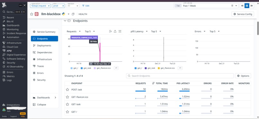This screenshot has width=259, height=119.
Task: Star the POST /ask endpoint
Action: (67, 90)
